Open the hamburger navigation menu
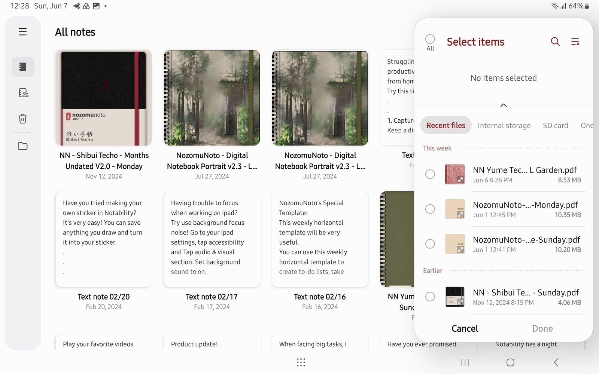The width and height of the screenshot is (599, 374). (x=22, y=32)
